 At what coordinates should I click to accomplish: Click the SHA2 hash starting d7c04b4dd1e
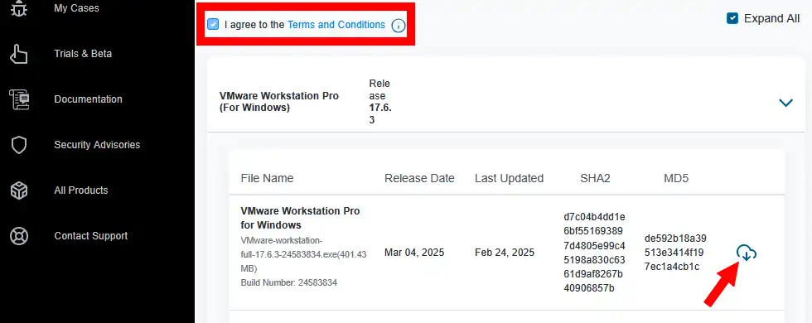pyautogui.click(x=595, y=253)
